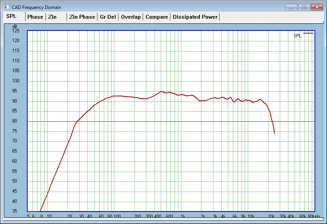Click the SPL legend label
Image resolution: width=327 pixels, height=224 pixels.
click(x=297, y=36)
